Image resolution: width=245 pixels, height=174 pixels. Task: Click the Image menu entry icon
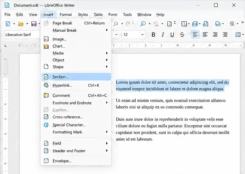pos(46,39)
